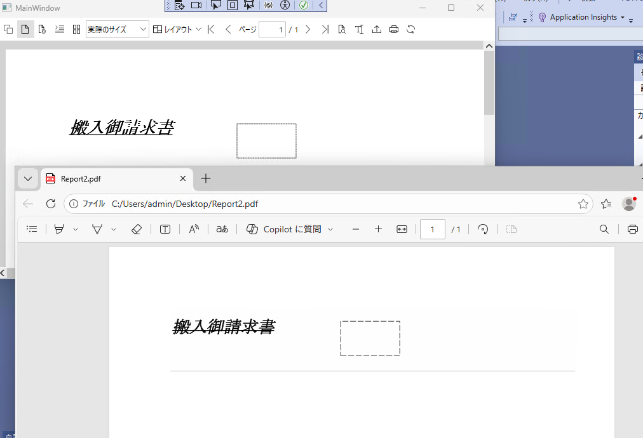This screenshot has width=643, height=438.
Task: Toggle the PDF table of contents panel
Action: click(x=32, y=229)
